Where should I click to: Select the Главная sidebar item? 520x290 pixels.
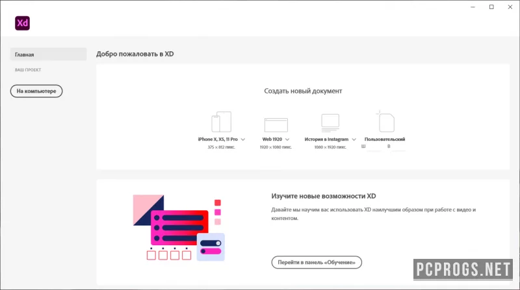48,54
